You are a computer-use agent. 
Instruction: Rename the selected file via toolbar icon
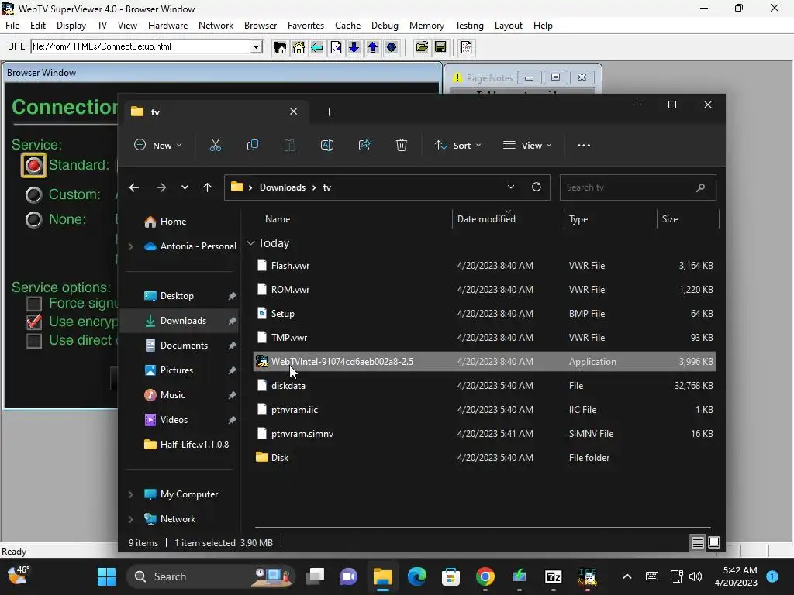[327, 145]
